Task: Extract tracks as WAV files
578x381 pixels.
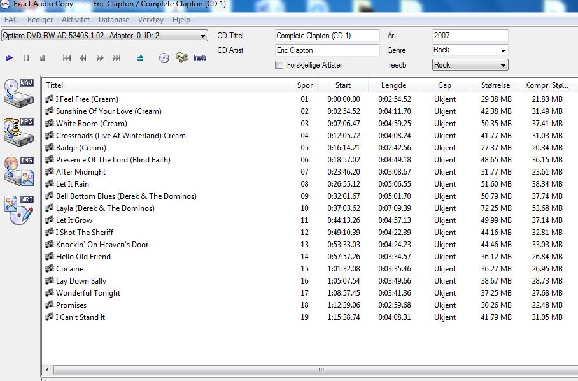Action: click(19, 93)
